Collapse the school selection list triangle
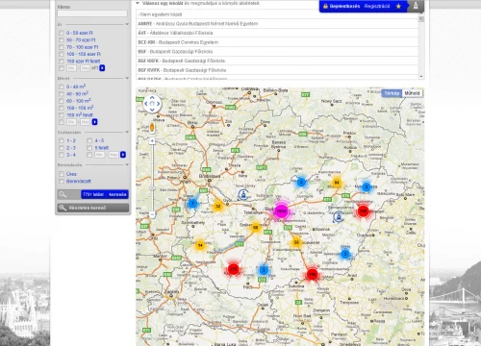This screenshot has width=481, height=346. pos(138,3)
